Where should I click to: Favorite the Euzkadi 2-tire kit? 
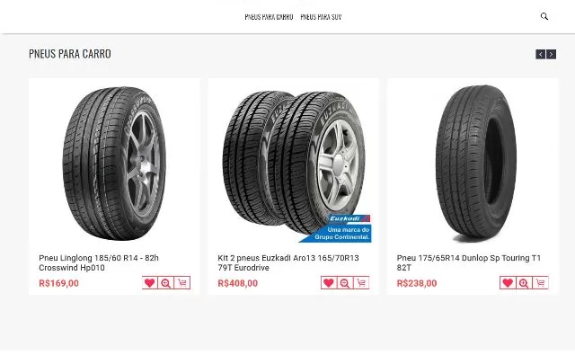[329, 283]
